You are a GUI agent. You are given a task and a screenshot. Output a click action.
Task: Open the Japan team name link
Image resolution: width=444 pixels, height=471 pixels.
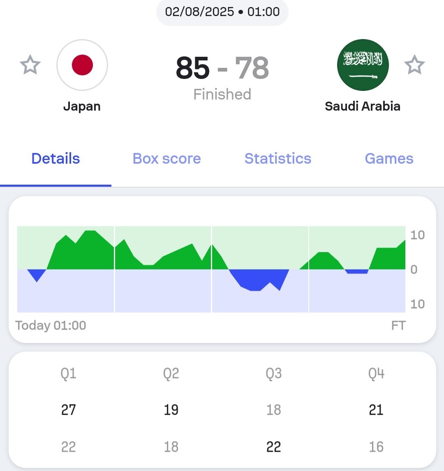[82, 106]
